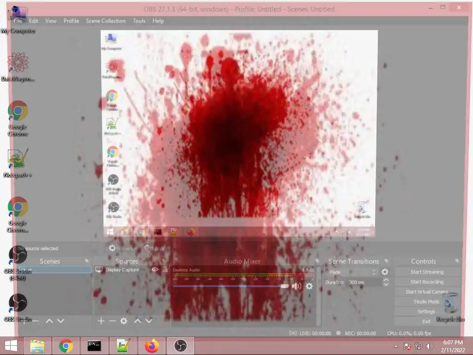Open the Scene Collection menu

click(106, 21)
